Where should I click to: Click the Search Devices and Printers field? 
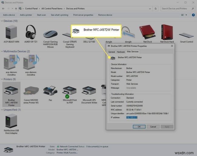pyautogui.click(x=176, y=9)
